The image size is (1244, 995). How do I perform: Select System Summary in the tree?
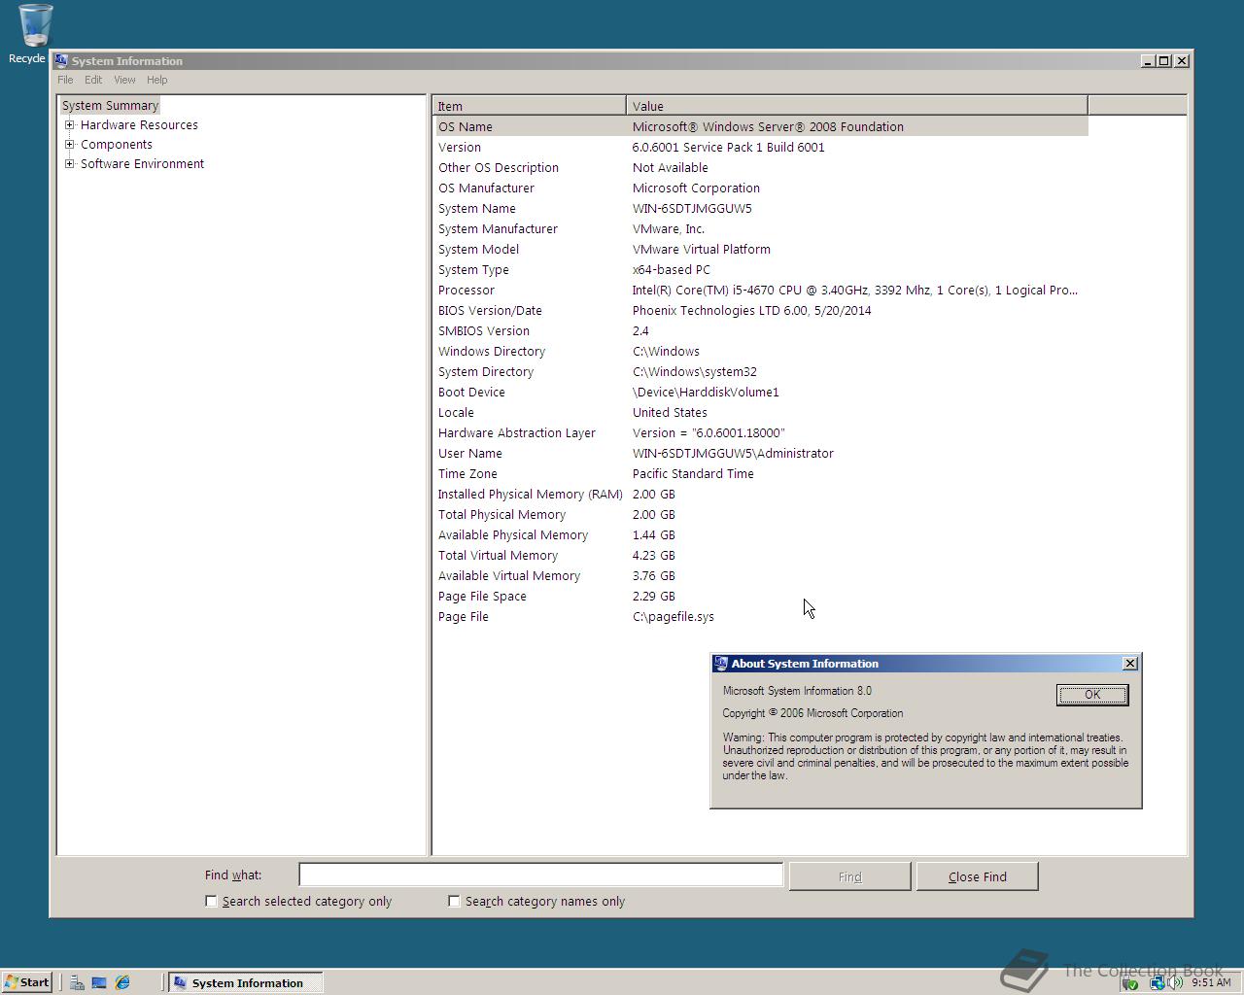pyautogui.click(x=110, y=105)
